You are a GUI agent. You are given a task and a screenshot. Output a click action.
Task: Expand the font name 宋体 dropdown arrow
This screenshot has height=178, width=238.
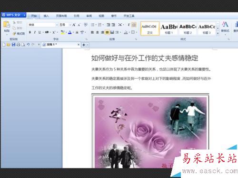57,25
